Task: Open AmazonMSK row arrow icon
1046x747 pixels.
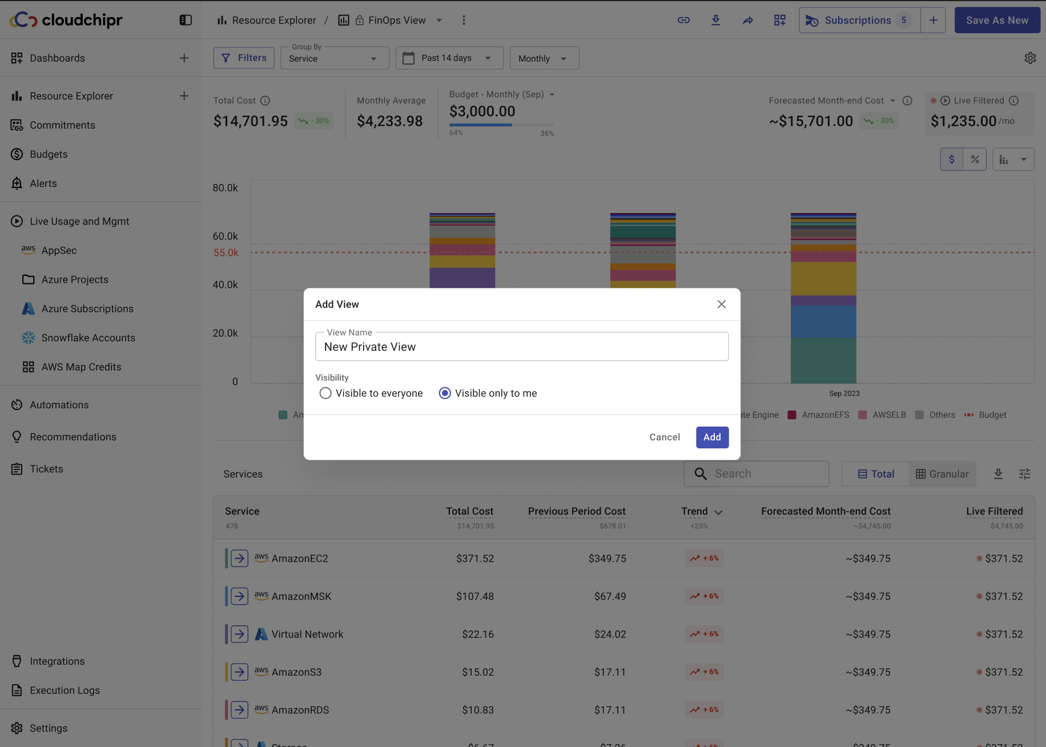Action: point(240,596)
